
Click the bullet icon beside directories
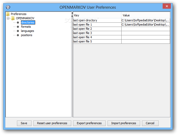tap(18, 22)
